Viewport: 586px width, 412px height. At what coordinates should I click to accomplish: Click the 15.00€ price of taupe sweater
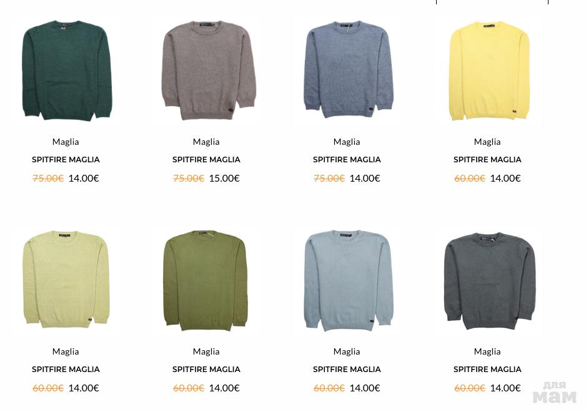(224, 178)
